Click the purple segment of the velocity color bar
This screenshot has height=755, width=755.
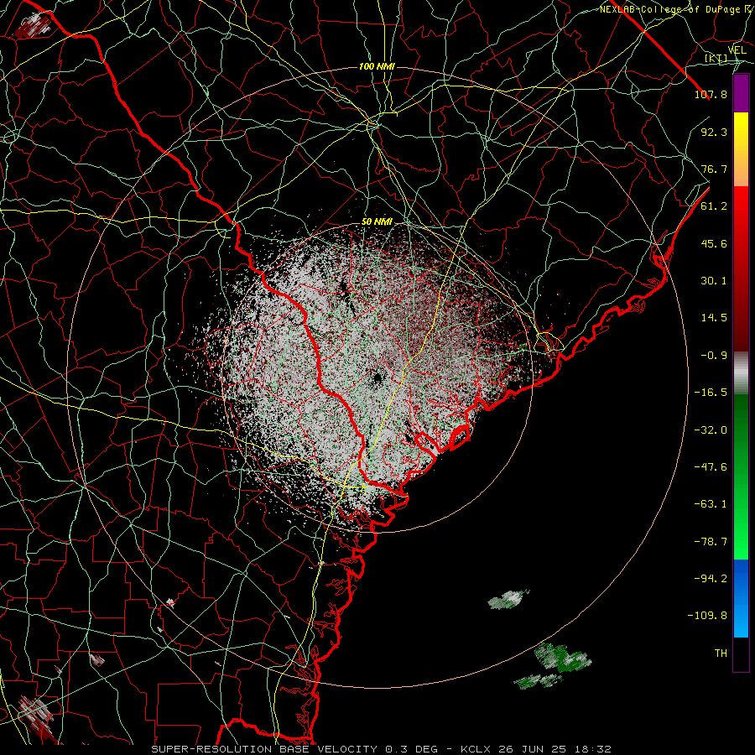coord(741,93)
